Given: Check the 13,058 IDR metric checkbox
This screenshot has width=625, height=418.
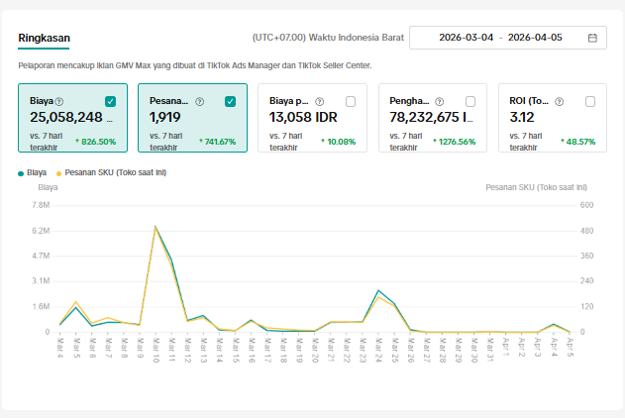Looking at the screenshot, I should point(351,102).
